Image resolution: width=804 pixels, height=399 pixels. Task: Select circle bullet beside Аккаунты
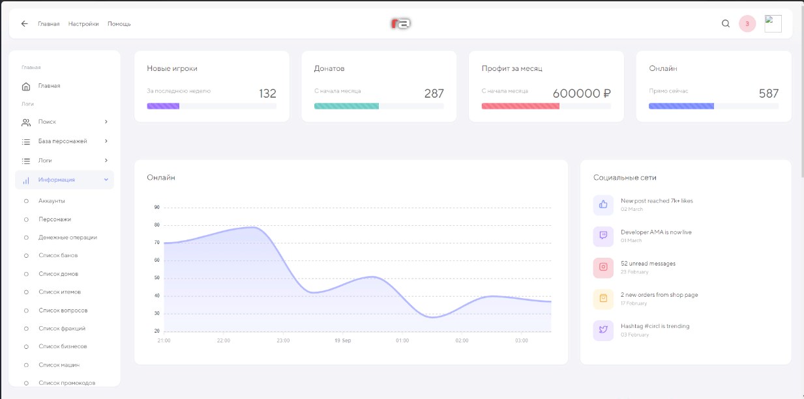tap(26, 201)
